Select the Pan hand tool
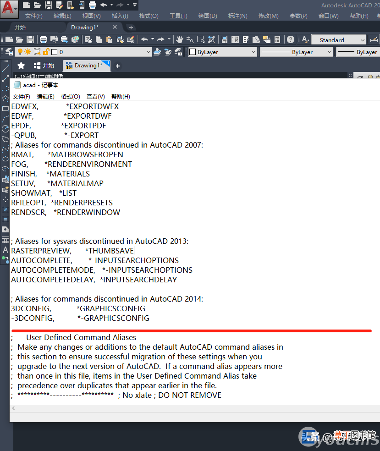The image size is (380, 451). [180, 39]
